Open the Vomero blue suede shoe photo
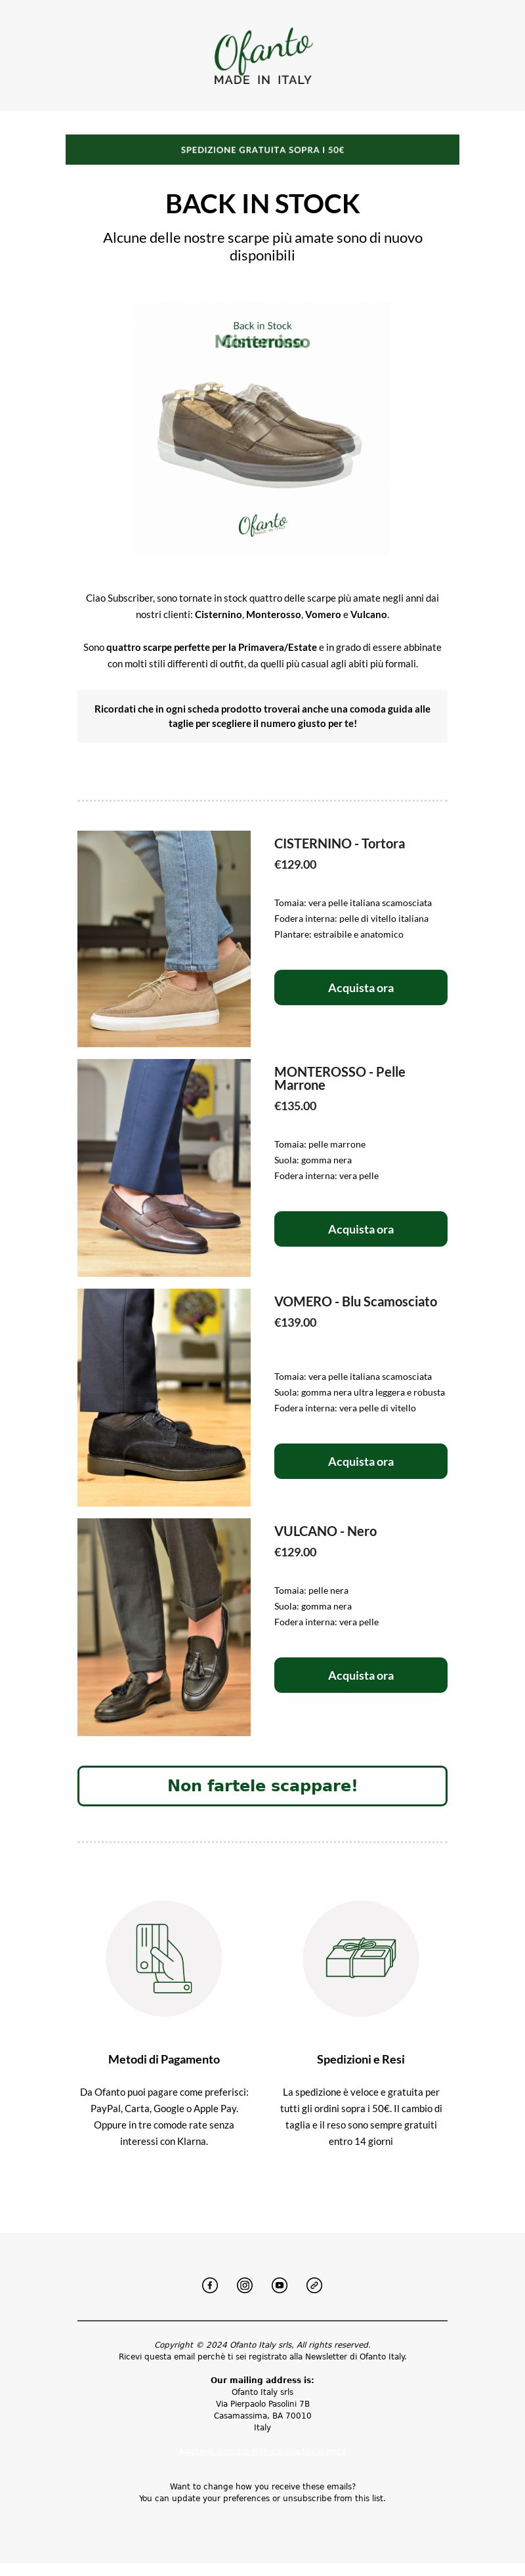Image resolution: width=525 pixels, height=2576 pixels. pos(164,1398)
